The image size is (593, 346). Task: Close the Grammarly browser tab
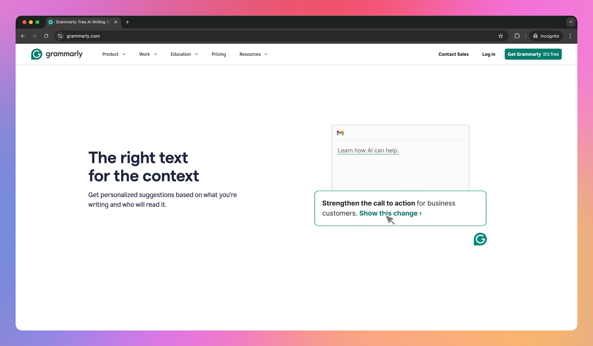coord(116,22)
